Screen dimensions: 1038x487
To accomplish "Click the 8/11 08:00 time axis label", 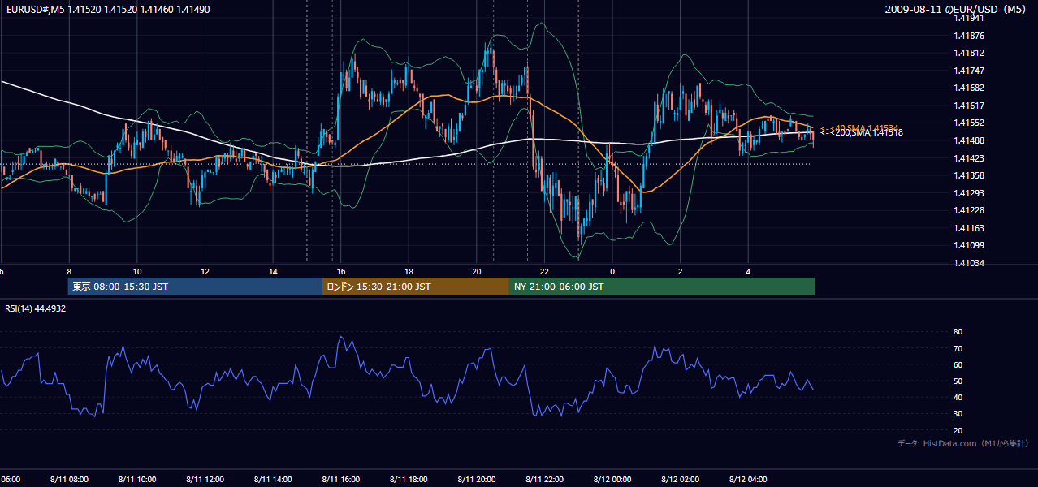I will click(x=68, y=480).
